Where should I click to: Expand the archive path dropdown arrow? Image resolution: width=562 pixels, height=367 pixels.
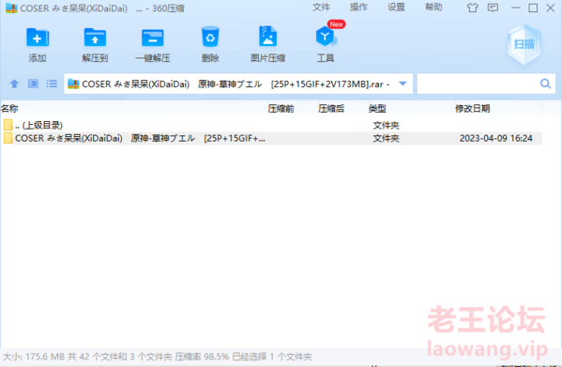(x=403, y=84)
